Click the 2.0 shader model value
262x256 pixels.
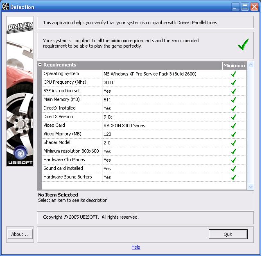(107, 143)
